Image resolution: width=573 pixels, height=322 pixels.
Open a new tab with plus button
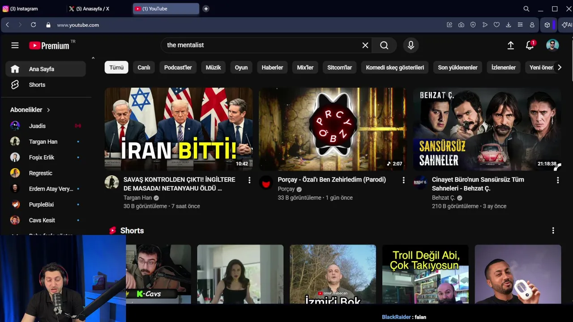(206, 8)
